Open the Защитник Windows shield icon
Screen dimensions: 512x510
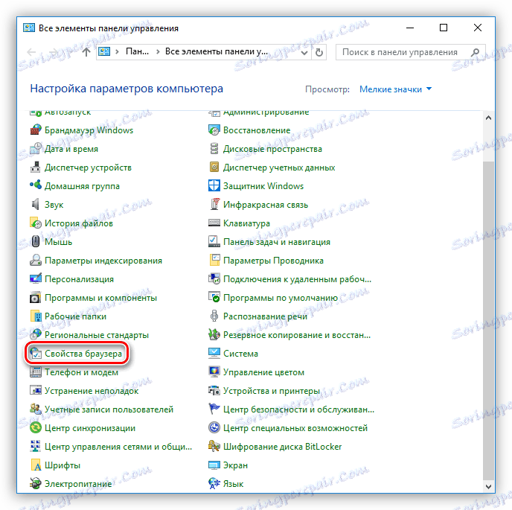(214, 185)
